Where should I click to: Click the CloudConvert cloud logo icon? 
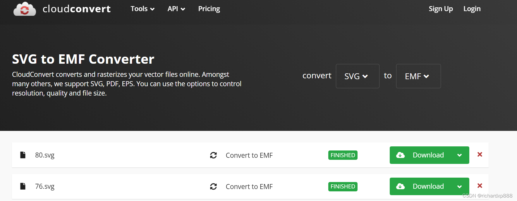pos(25,9)
